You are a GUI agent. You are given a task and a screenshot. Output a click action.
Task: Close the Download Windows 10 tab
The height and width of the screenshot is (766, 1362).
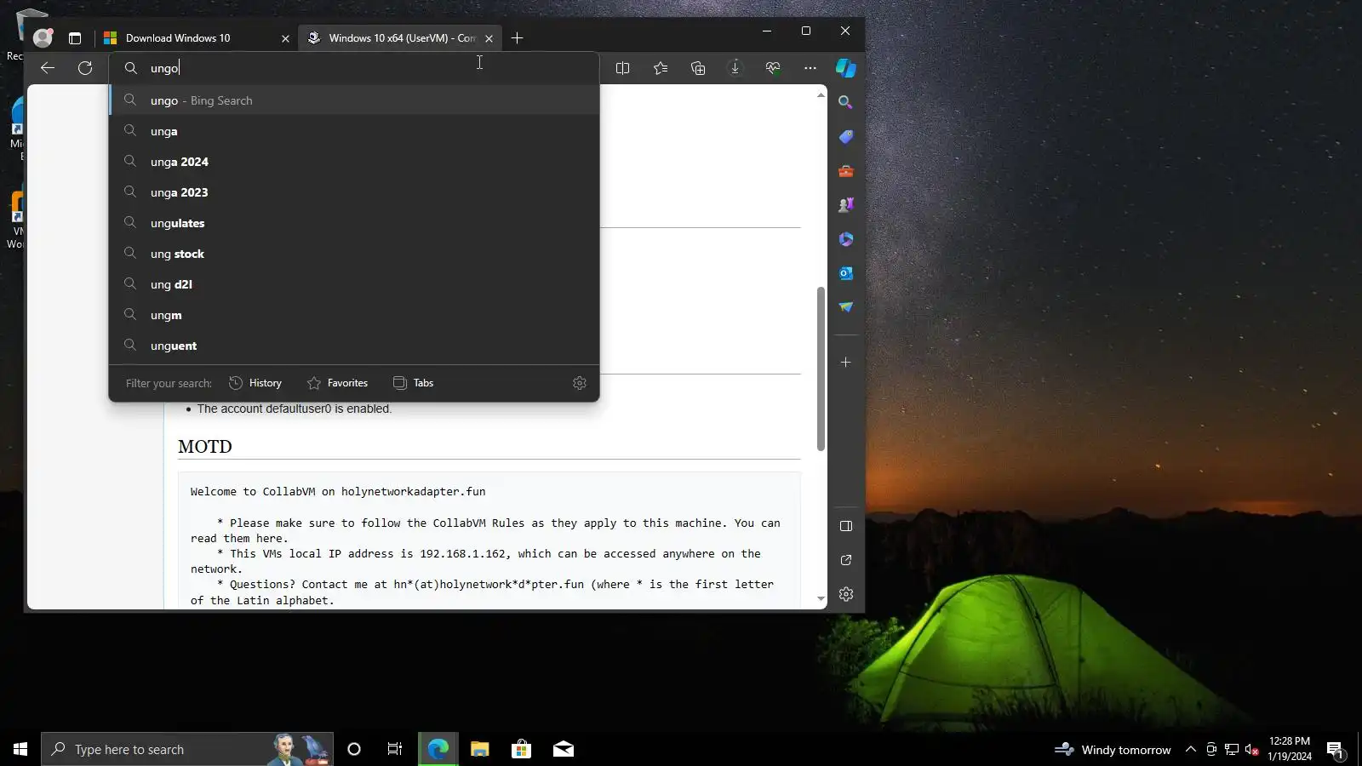tap(285, 38)
